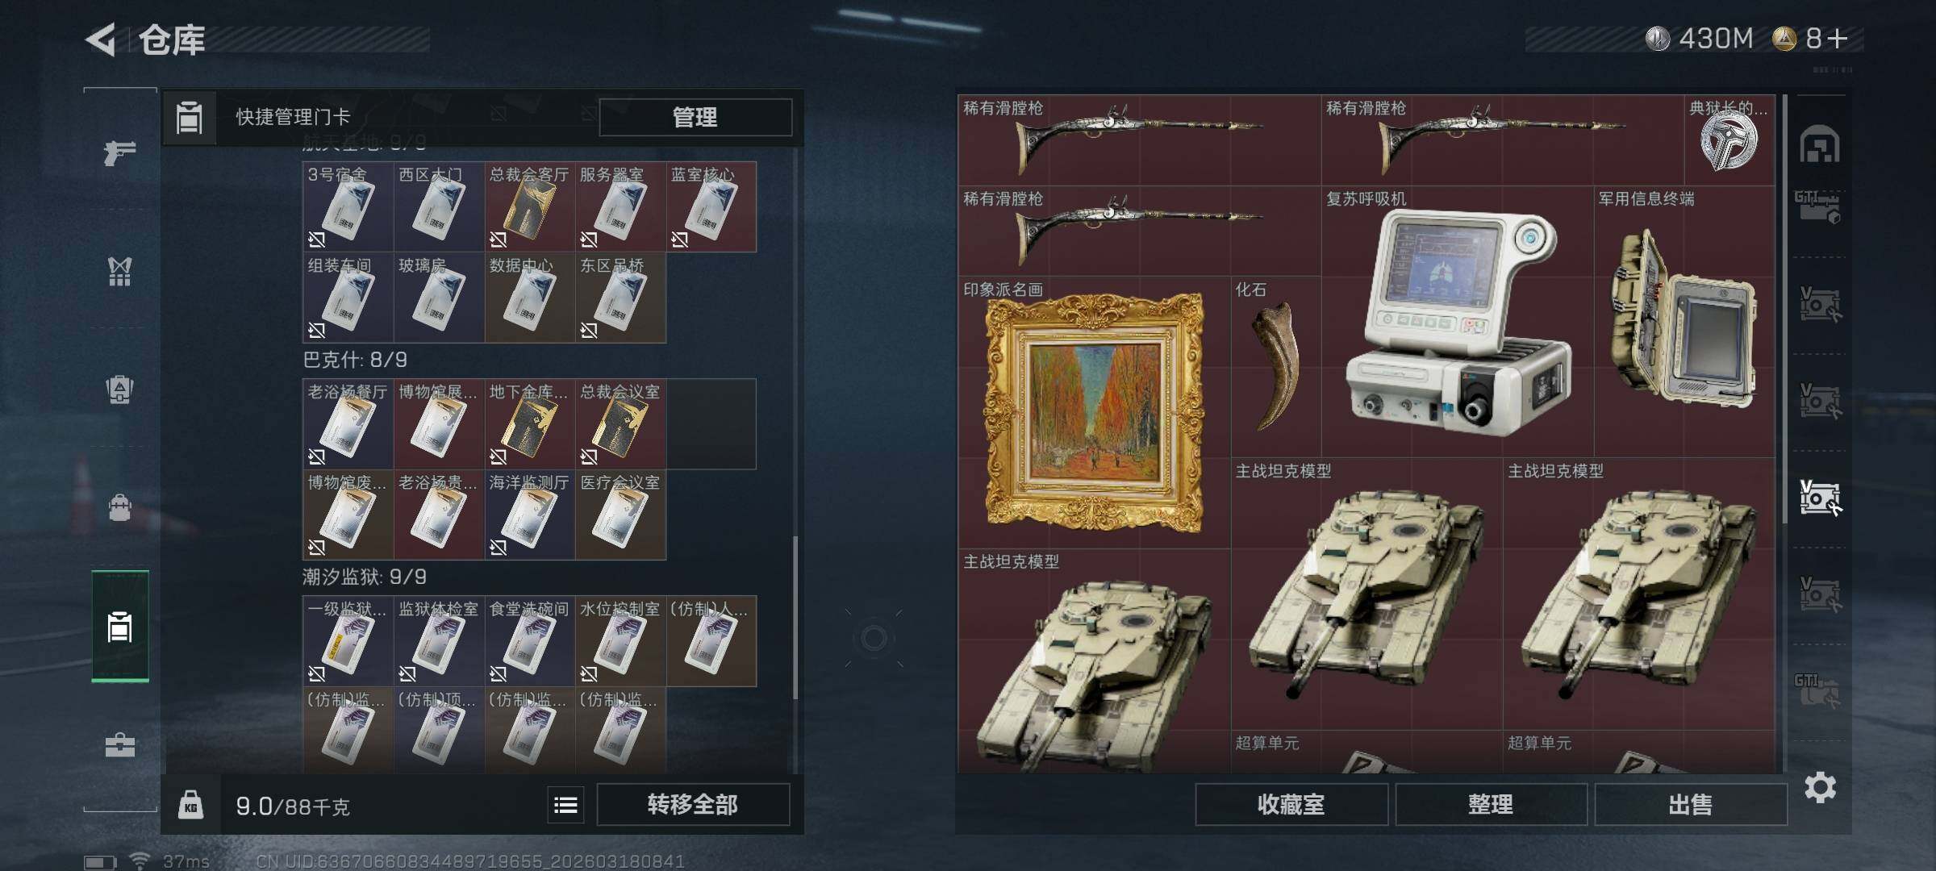Open the pistol weapons category in sidebar

[119, 151]
